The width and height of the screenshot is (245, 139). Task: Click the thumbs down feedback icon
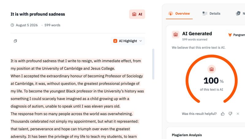tap(230, 114)
